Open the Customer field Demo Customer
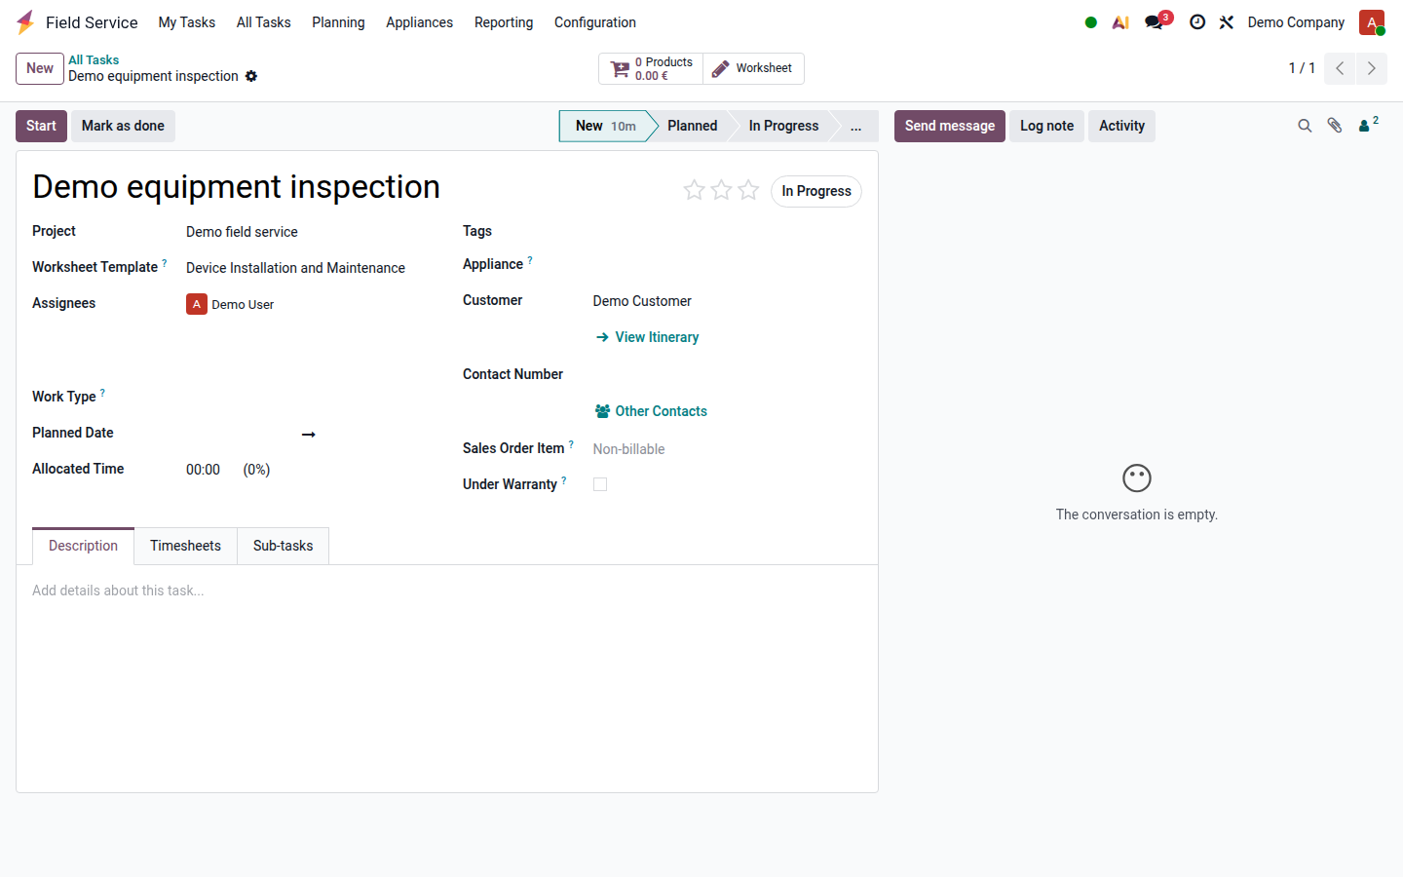Viewport: 1403px width, 877px height. point(726,301)
